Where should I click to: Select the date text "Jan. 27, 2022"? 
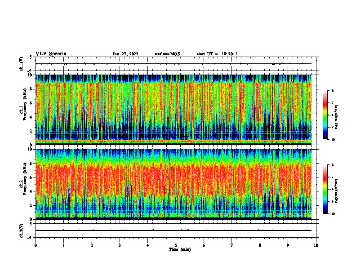(125, 54)
